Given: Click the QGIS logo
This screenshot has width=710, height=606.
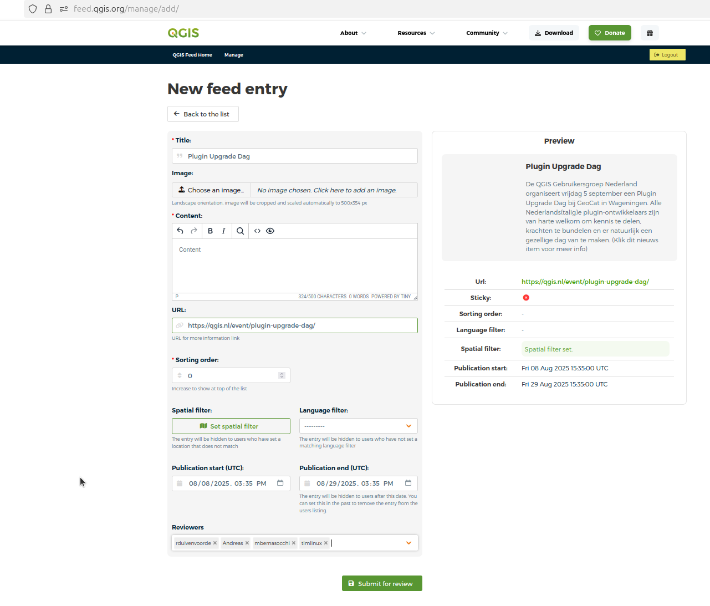Looking at the screenshot, I should coord(183,33).
